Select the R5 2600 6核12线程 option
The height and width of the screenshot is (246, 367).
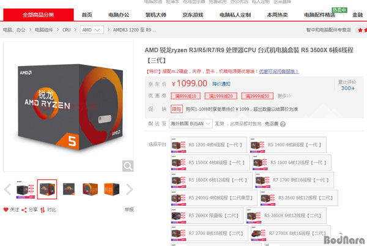299,198
